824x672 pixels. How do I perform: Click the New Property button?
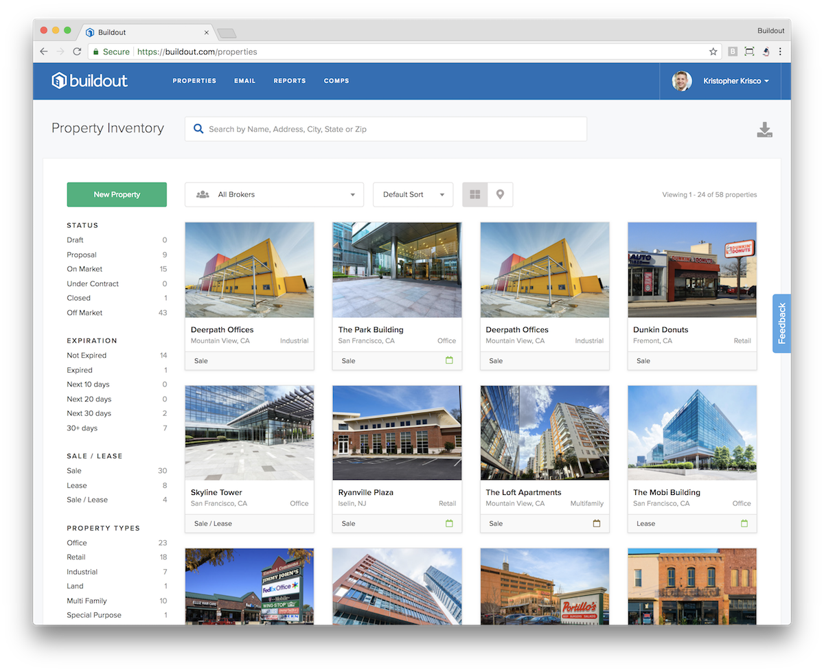117,195
